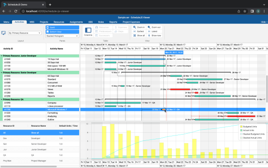Select activity A1040 15 Days trial
268x168 pixels.
(41, 59)
